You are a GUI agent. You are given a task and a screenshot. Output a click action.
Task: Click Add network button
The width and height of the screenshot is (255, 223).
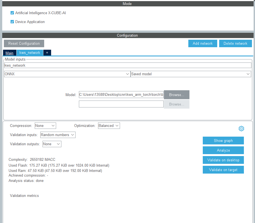tap(202, 43)
